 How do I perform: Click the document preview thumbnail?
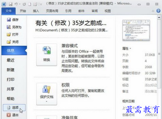tap(136, 30)
